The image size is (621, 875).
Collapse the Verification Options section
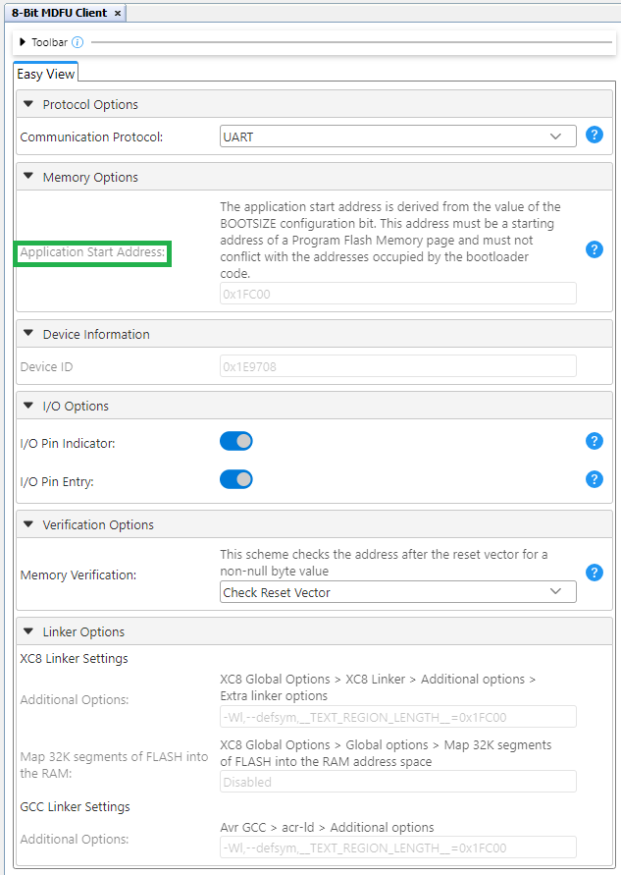[28, 525]
